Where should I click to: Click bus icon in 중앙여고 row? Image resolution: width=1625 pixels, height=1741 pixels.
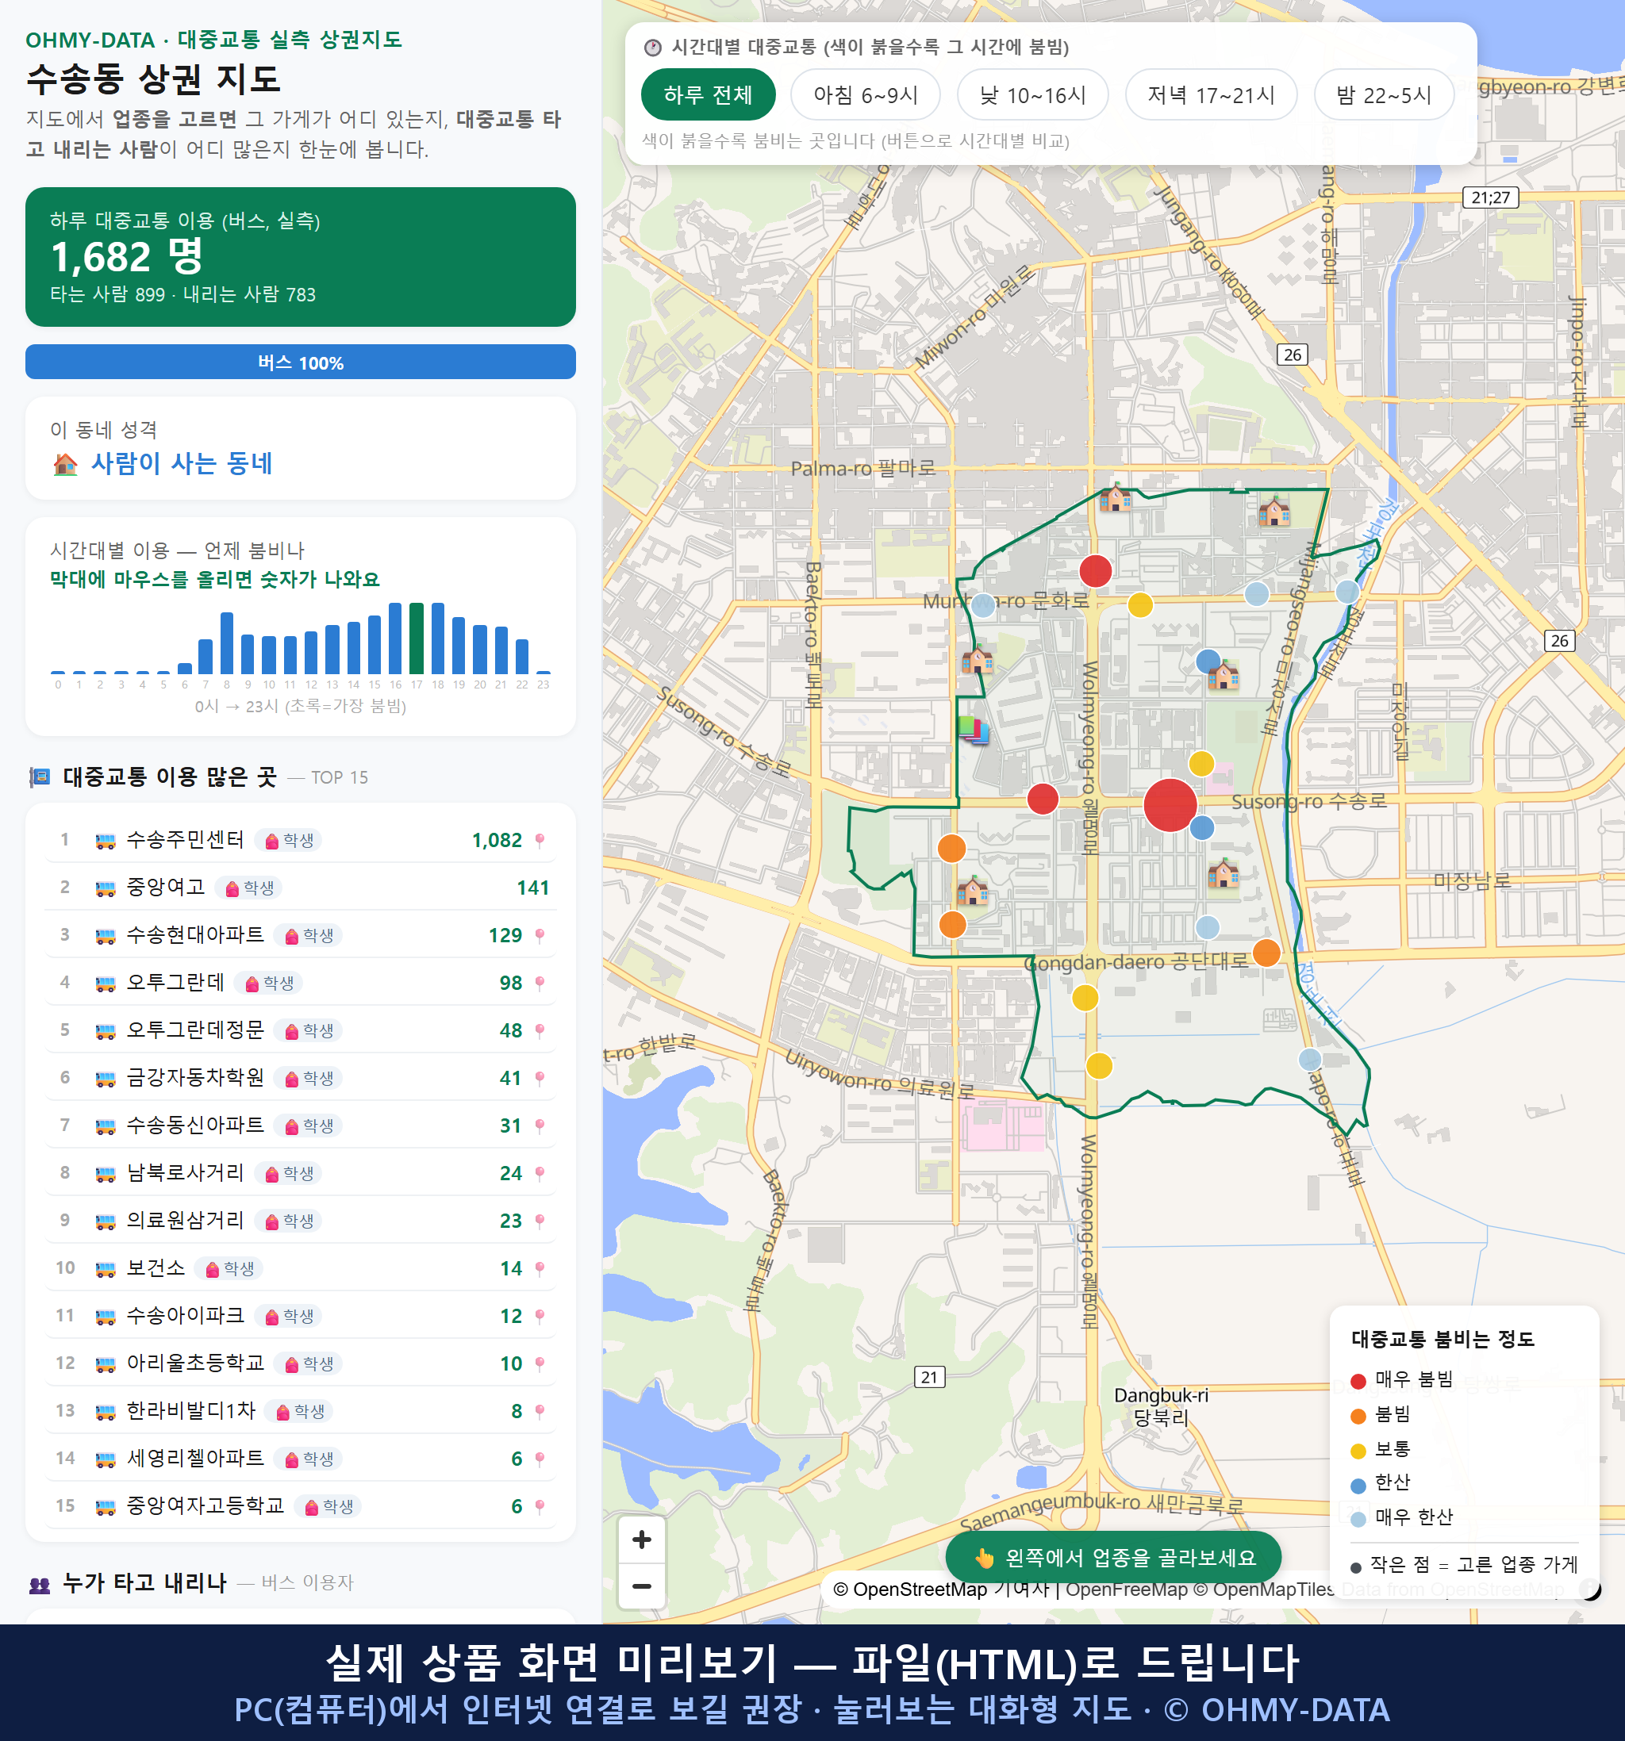click(x=105, y=889)
